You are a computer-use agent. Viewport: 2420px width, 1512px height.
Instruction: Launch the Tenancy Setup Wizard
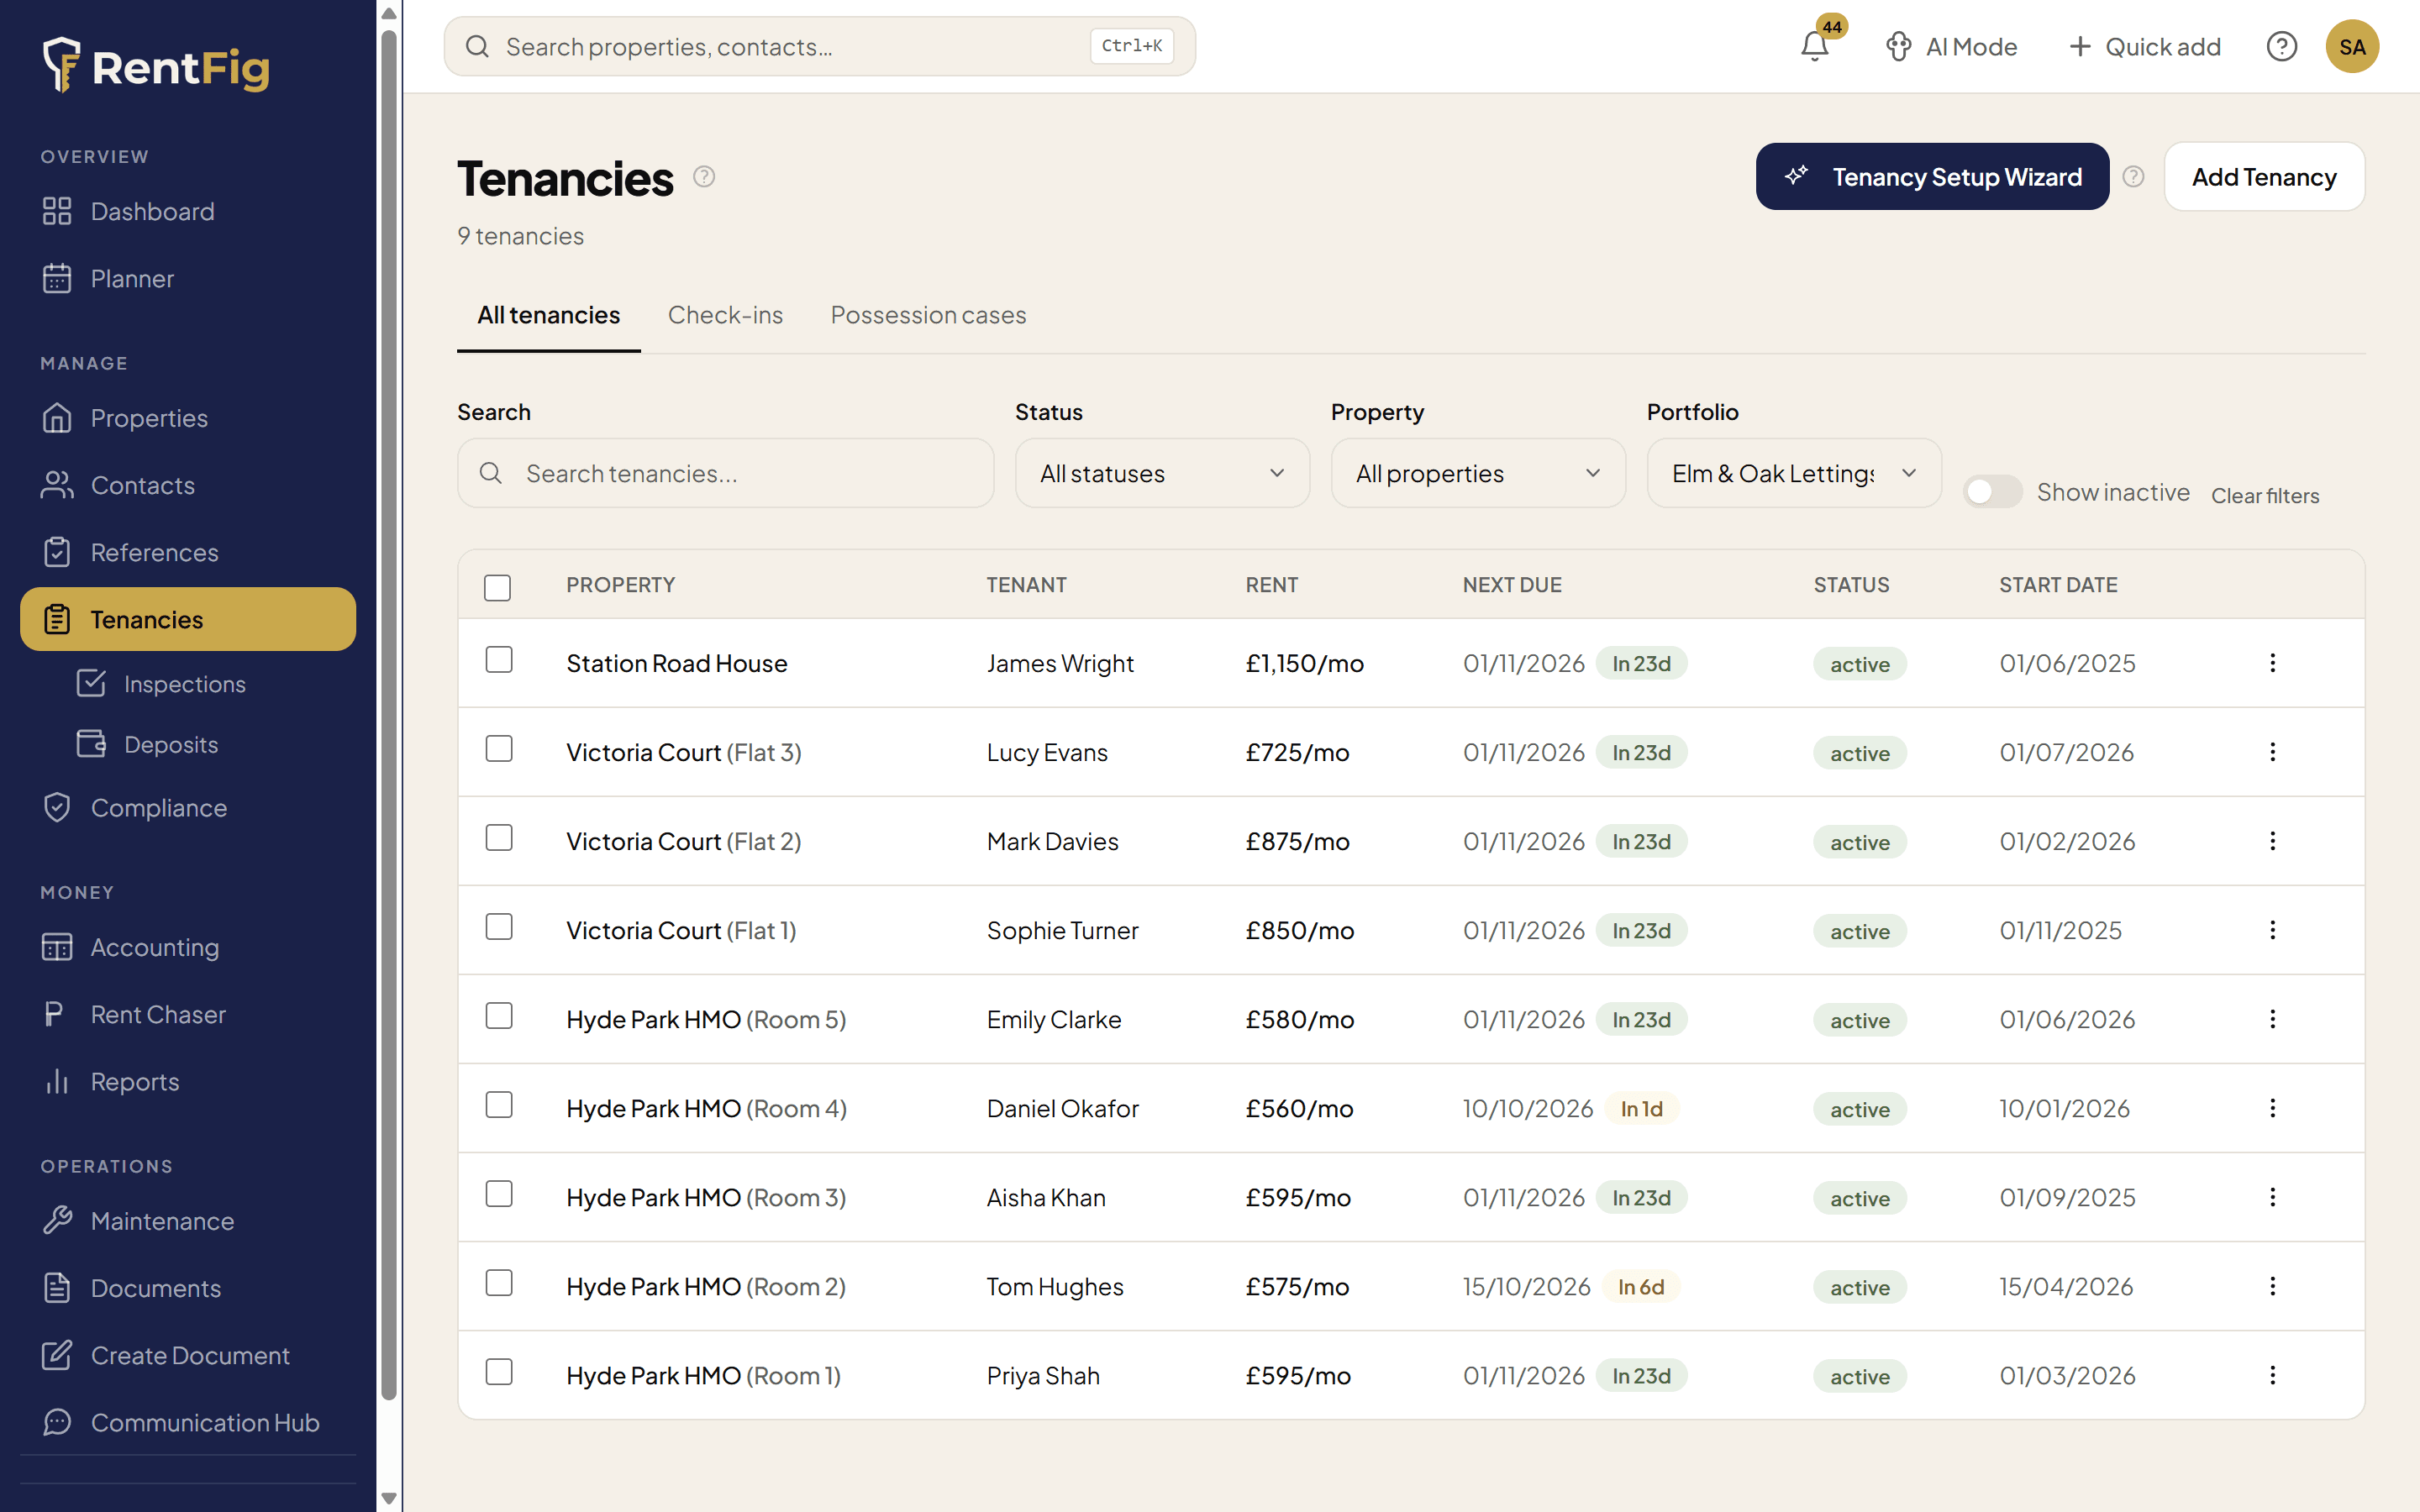(x=1932, y=176)
